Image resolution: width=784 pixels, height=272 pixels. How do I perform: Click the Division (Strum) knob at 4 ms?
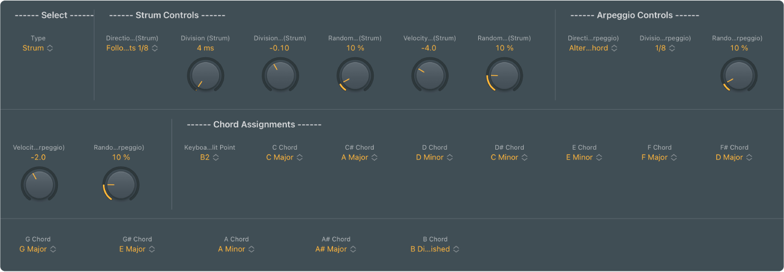pyautogui.click(x=205, y=75)
